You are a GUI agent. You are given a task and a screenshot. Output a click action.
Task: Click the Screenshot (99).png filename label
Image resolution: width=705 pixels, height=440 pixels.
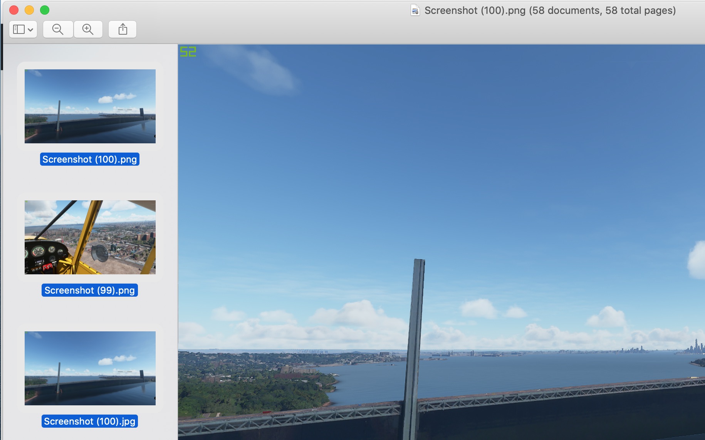90,290
